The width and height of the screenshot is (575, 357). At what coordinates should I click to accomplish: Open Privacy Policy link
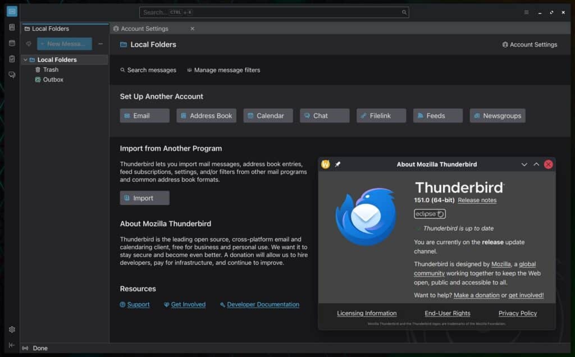[517, 313]
